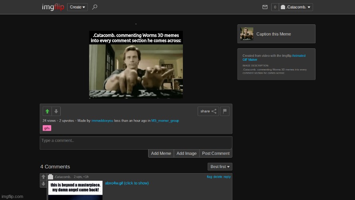
Task: Click flag link on the comment
Action: click(x=209, y=177)
